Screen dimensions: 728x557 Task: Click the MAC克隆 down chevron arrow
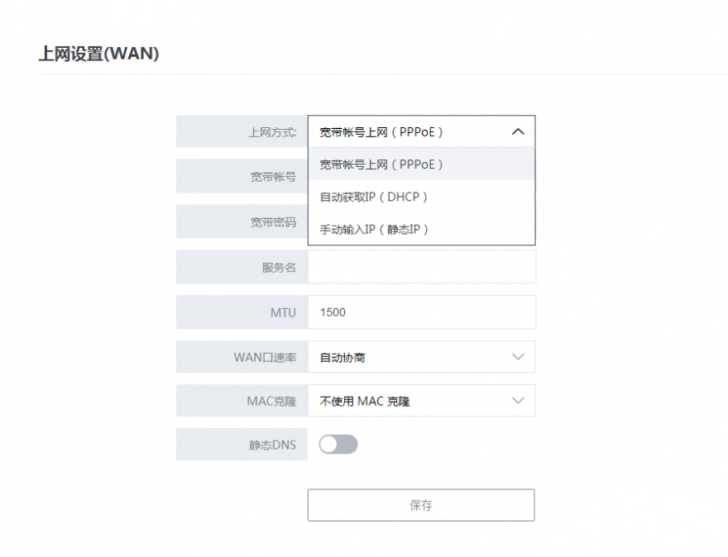pos(518,401)
